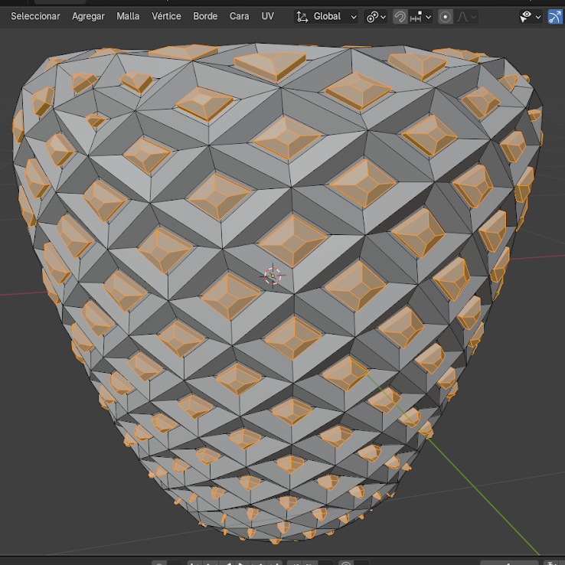Open the Vértice menu
The height and width of the screenshot is (565, 565).
(166, 16)
